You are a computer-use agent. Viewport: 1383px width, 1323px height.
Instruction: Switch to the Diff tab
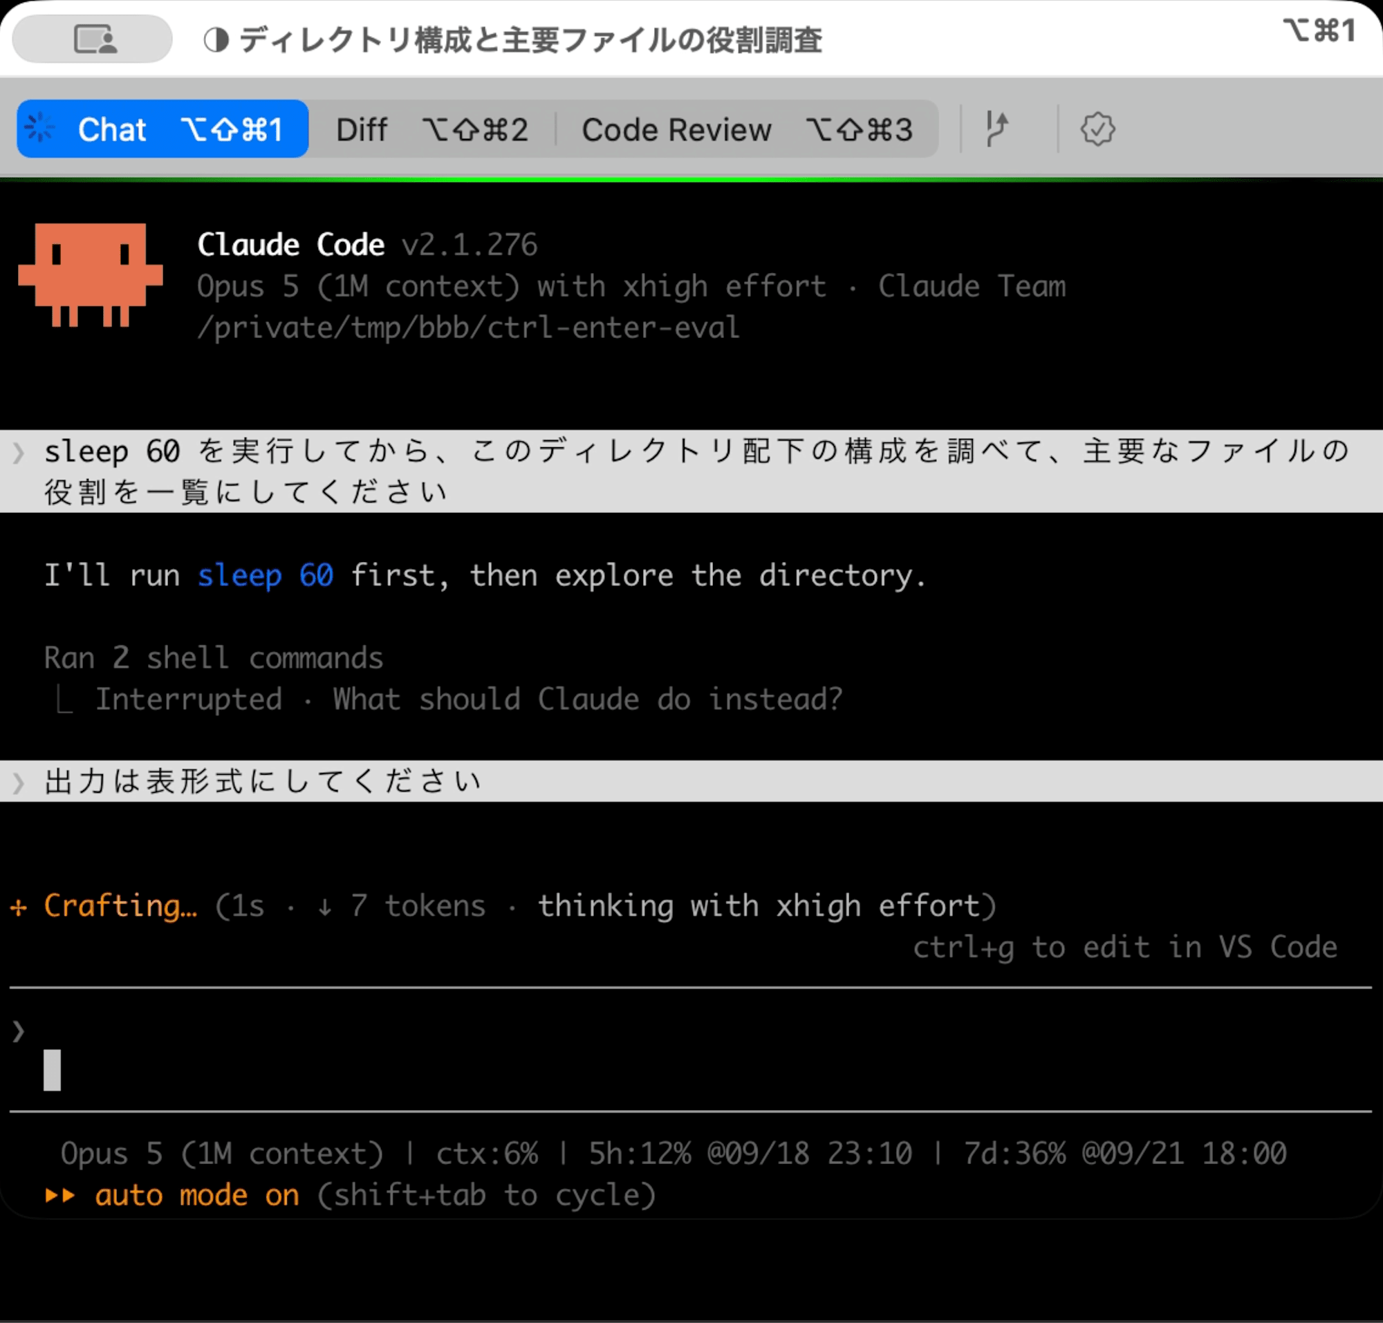pos(431,130)
